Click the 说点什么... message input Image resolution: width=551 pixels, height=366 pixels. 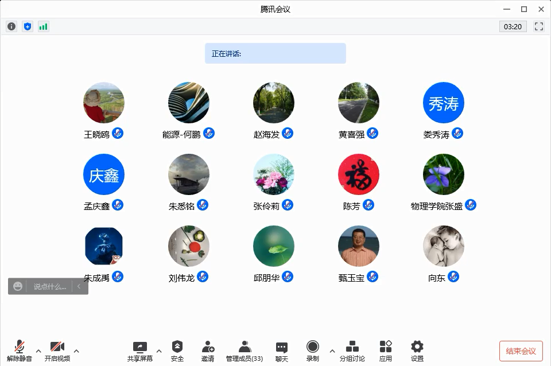coord(49,286)
